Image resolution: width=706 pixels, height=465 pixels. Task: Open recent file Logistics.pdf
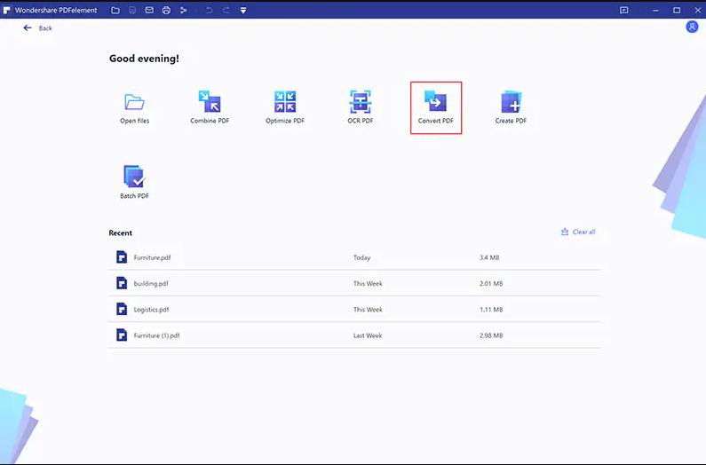coord(354,309)
